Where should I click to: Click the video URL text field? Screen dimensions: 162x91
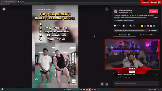(130, 31)
